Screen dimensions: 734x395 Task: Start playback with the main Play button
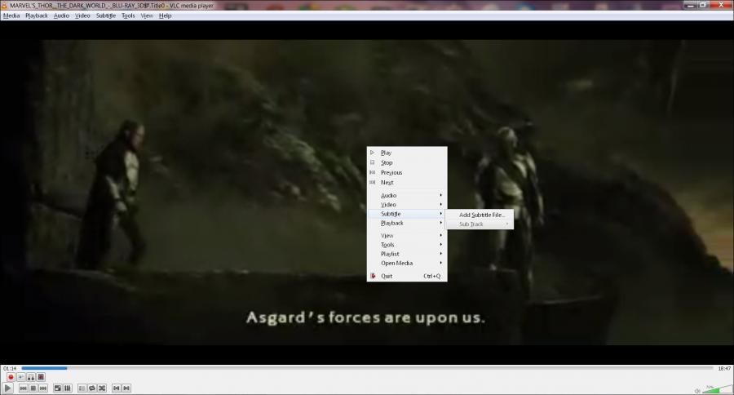coord(7,388)
